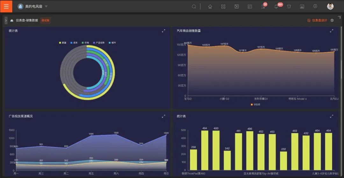
Task: Click the 特斯拉 Model s axis label
Action: (x=297, y=99)
